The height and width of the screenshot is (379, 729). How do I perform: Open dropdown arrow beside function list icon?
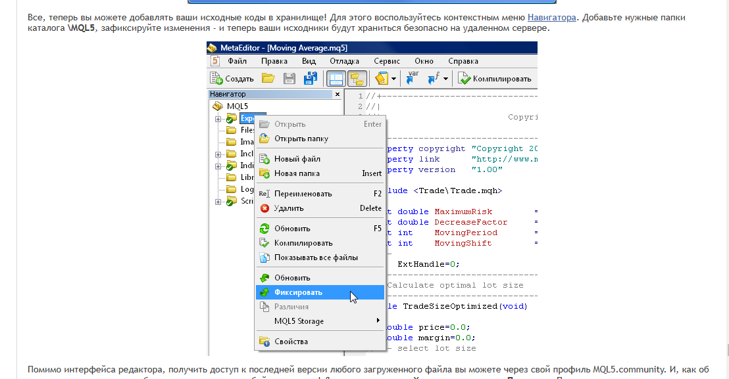pyautogui.click(x=445, y=78)
